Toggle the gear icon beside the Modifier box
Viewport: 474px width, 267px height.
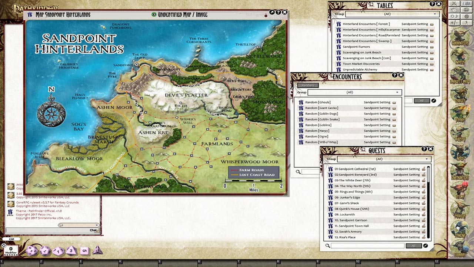coord(4,246)
